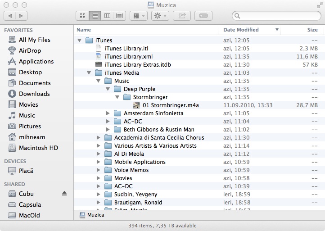Open the item arrangement dropdown

click(139, 16)
